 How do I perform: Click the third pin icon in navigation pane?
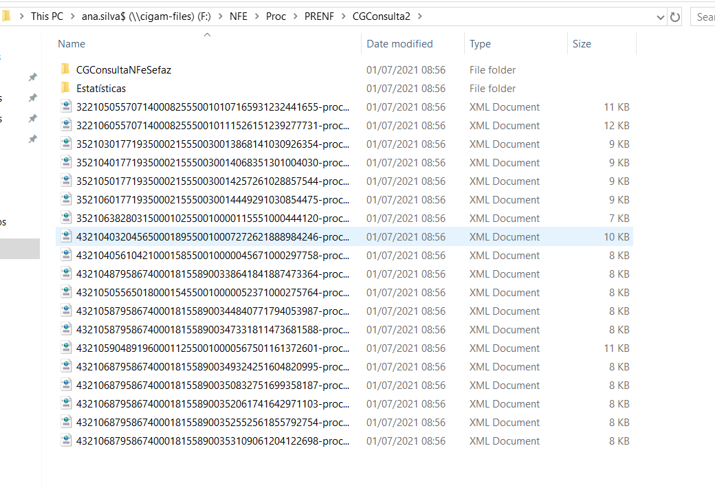(33, 118)
